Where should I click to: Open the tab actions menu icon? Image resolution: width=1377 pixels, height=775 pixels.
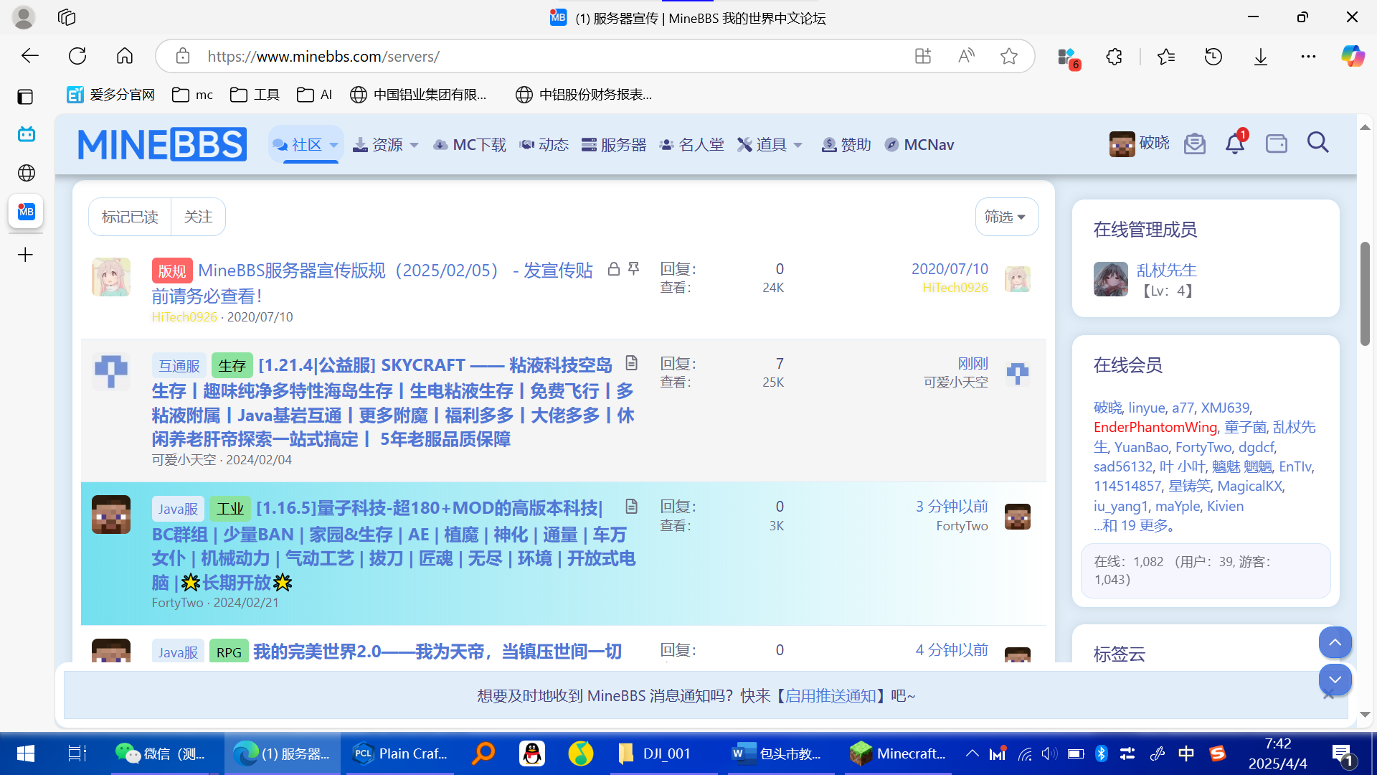(x=25, y=96)
